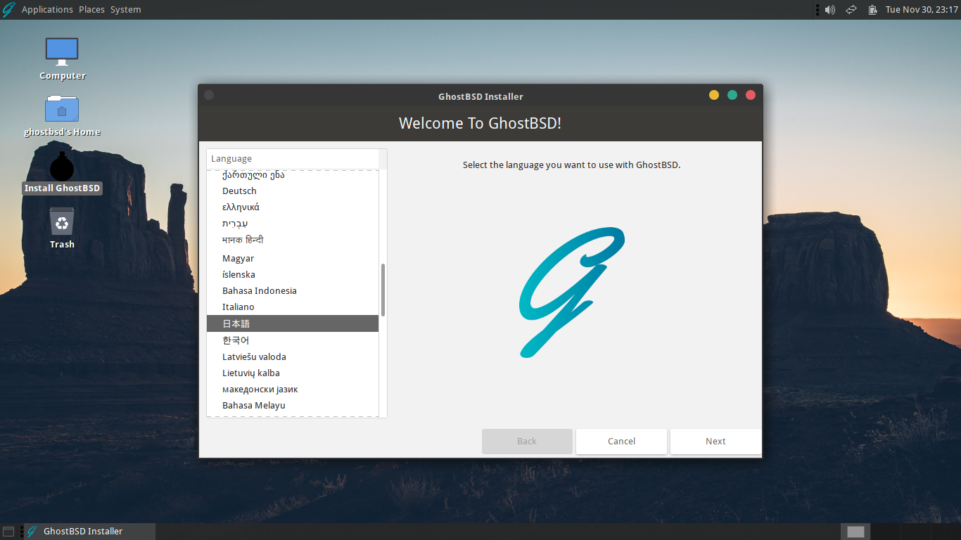This screenshot has height=540, width=961.
Task: Click the battery status tray icon
Action: [x=872, y=10]
